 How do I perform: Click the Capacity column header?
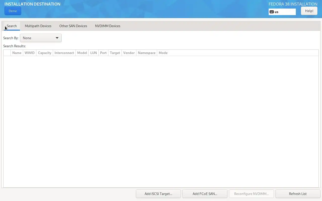pos(45,53)
